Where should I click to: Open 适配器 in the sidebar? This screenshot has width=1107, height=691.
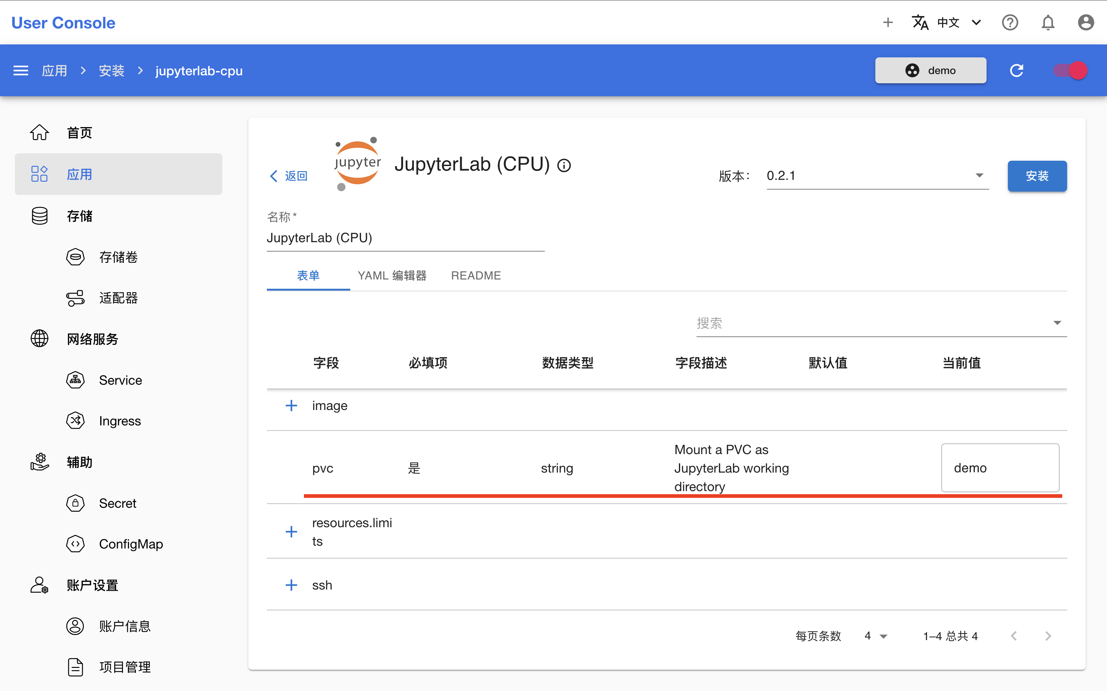click(x=118, y=298)
